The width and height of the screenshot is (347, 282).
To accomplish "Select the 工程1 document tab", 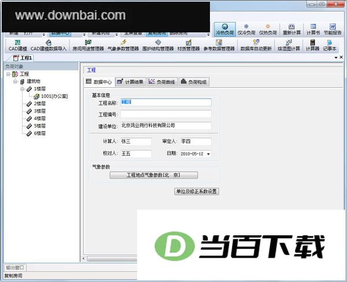I will point(23,58).
